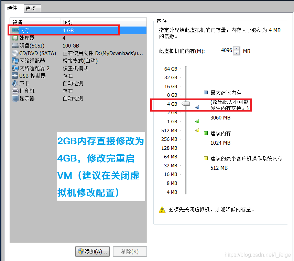Click the memory slider thumb at 4 GB
Viewport: 294px width, 261px height.
186,103
